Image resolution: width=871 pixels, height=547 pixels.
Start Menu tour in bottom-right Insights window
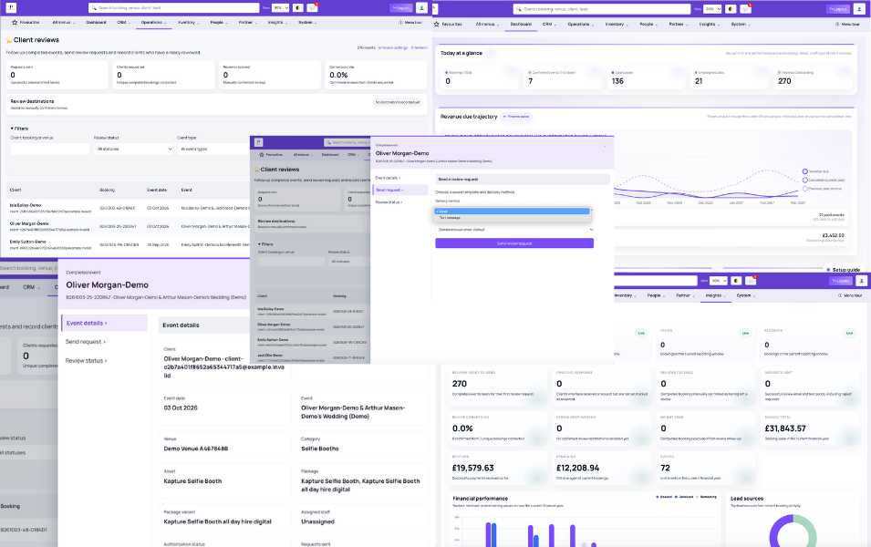pos(850,295)
